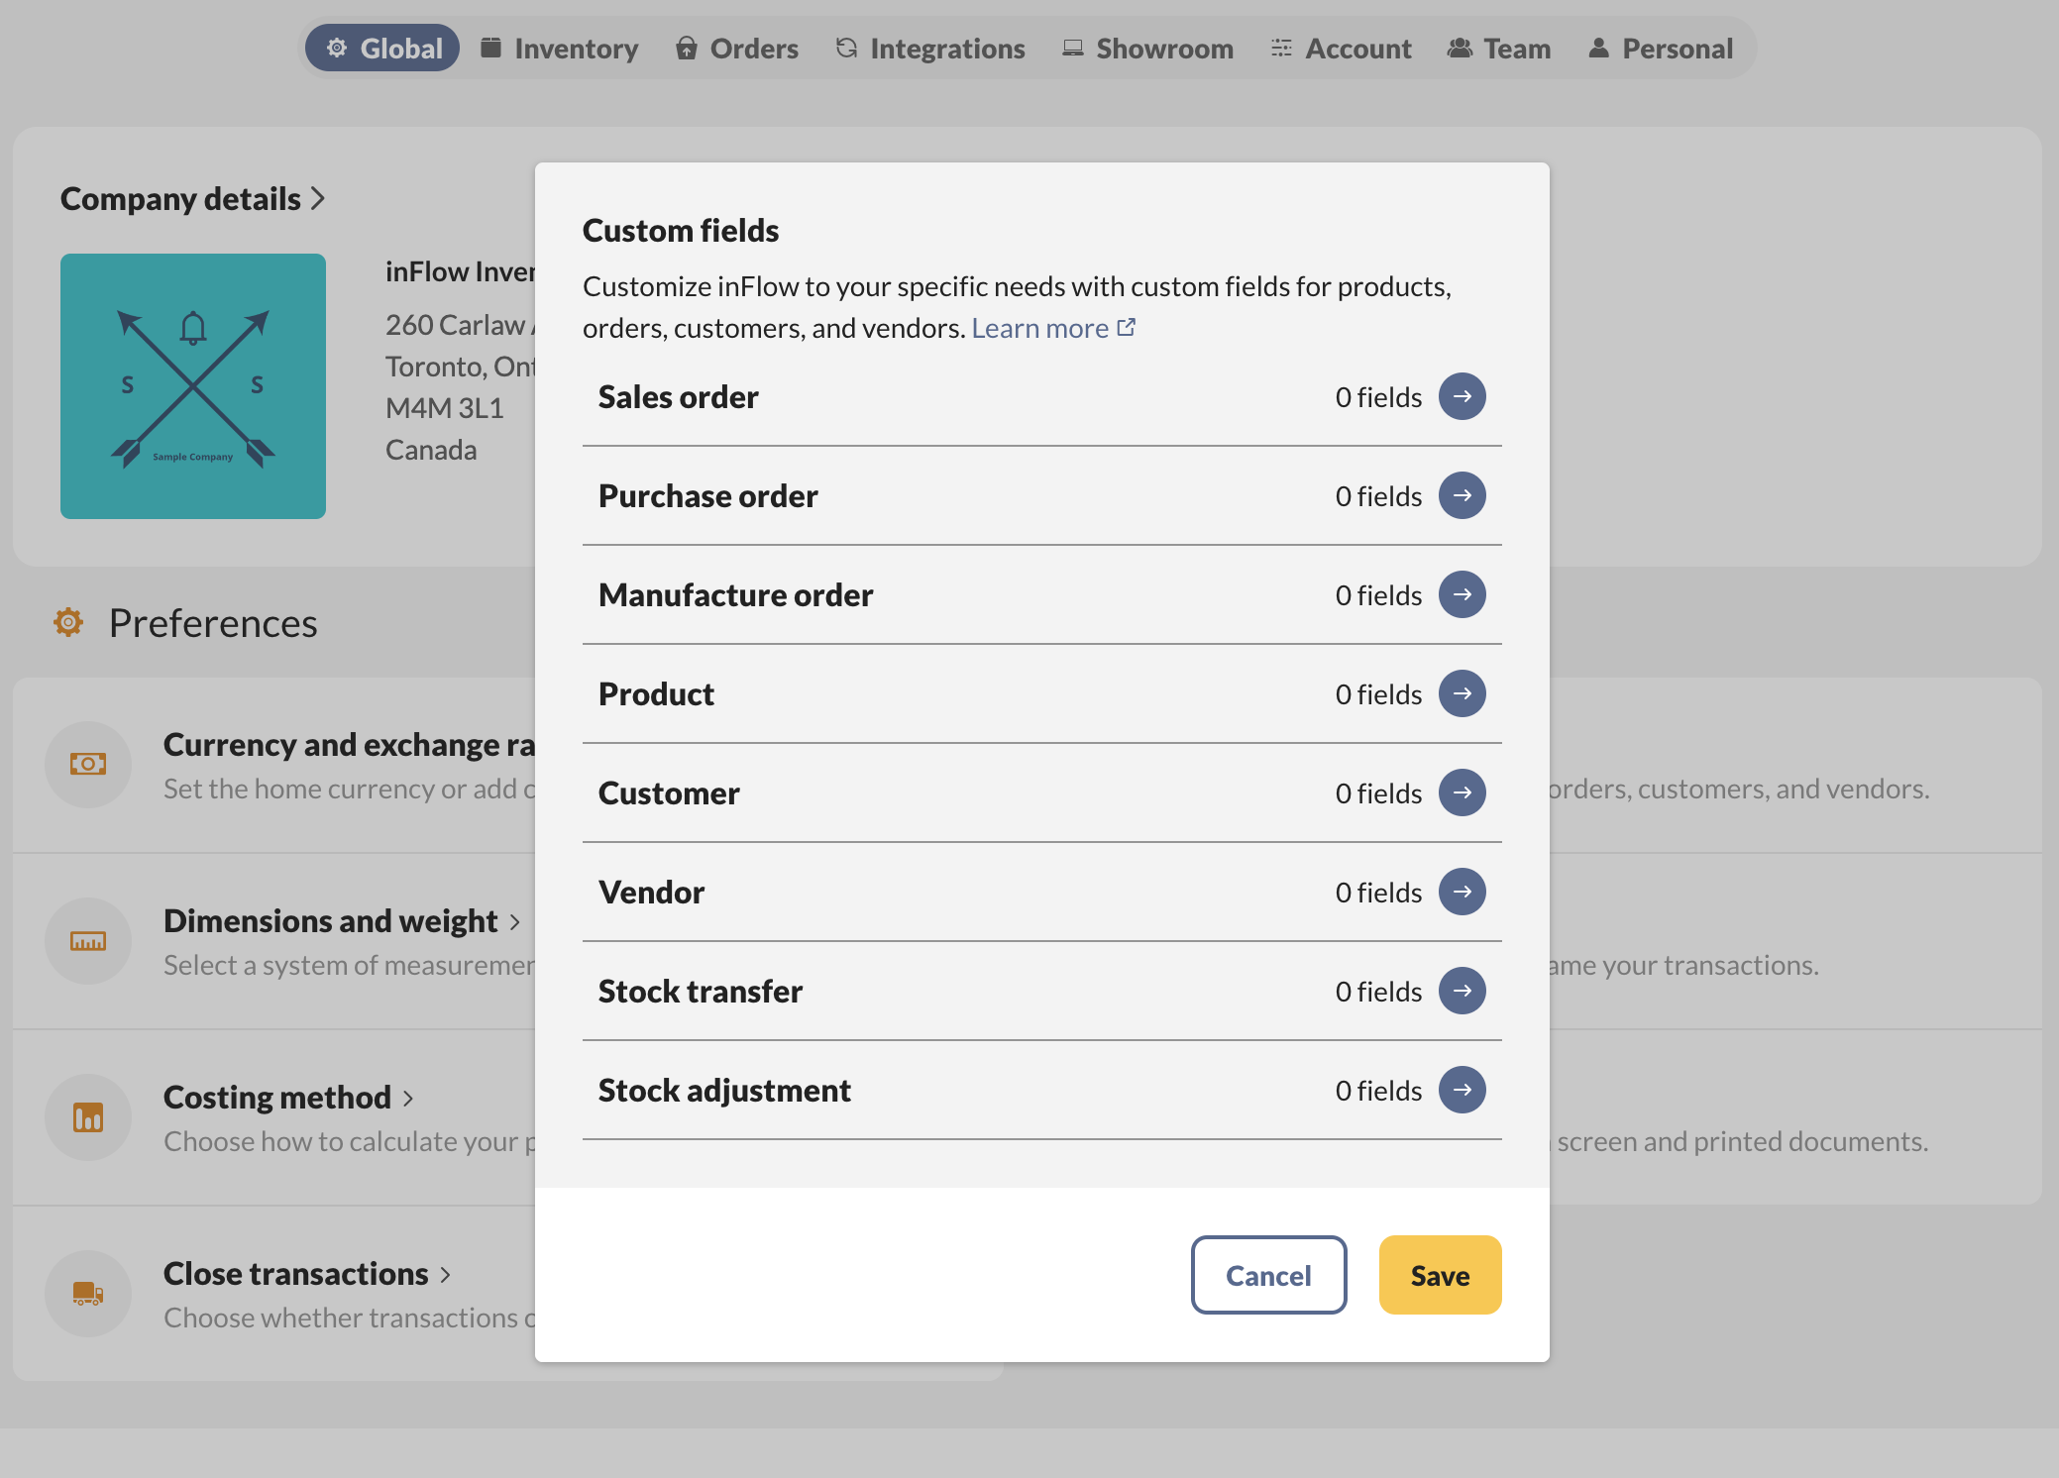Image resolution: width=2059 pixels, height=1478 pixels.
Task: Open the Integrations settings tab
Action: [930, 48]
